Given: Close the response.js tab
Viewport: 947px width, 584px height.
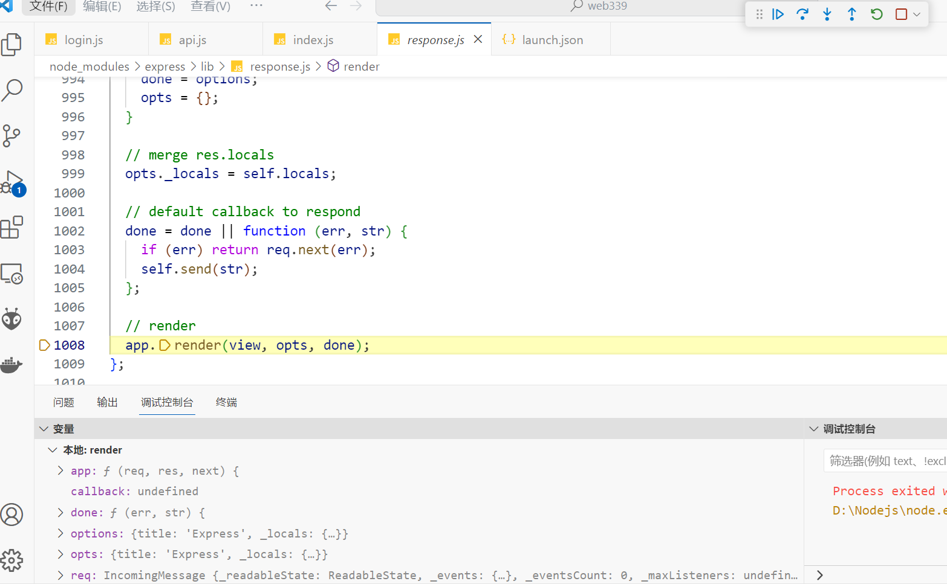Looking at the screenshot, I should coord(478,39).
